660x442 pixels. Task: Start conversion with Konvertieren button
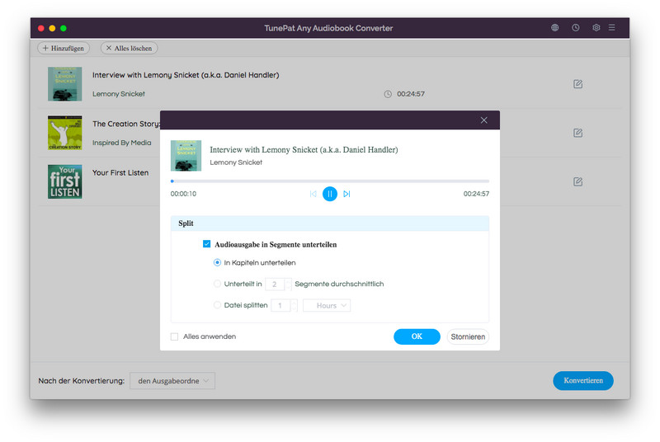point(583,380)
